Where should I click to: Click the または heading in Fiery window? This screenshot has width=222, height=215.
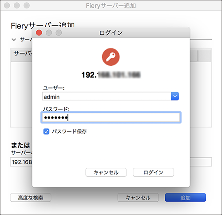20,145
